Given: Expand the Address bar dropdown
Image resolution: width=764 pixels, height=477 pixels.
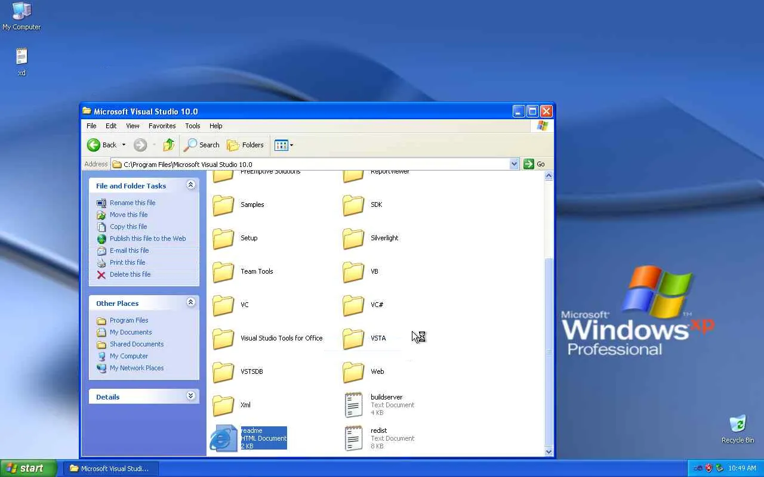Looking at the screenshot, I should point(514,164).
